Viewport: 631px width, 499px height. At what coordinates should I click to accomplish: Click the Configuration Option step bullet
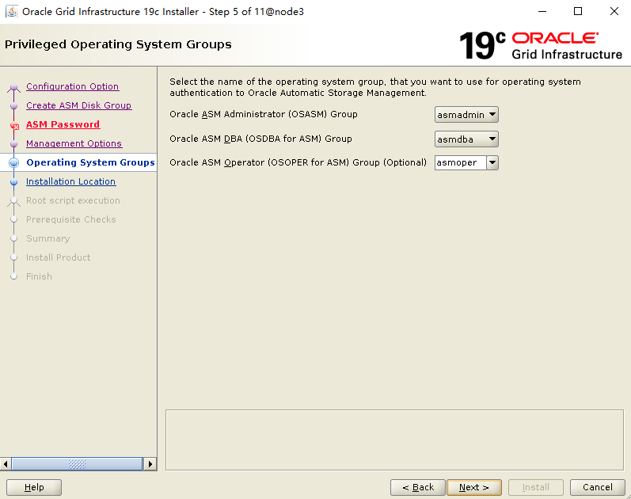[x=14, y=87]
